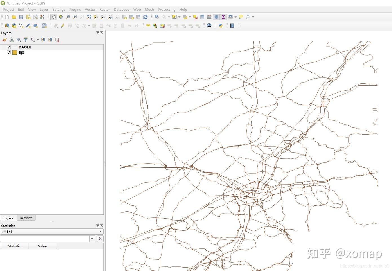392x271 pixels.
Task: Open expression editor in Statistics panel
Action: 100,239
